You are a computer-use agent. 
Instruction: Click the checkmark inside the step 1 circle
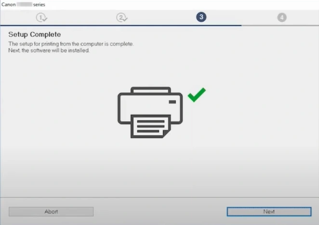pos(43,18)
